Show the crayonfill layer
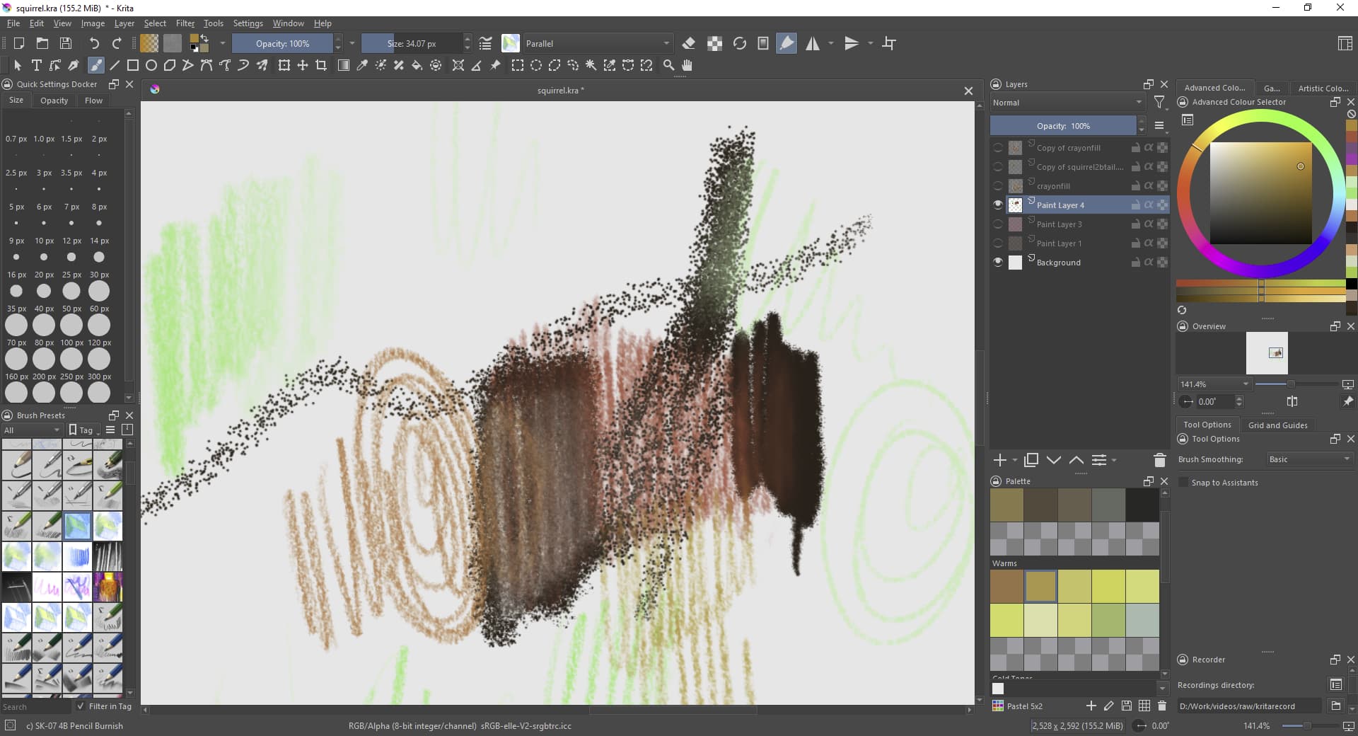This screenshot has height=736, width=1358. coord(998,186)
